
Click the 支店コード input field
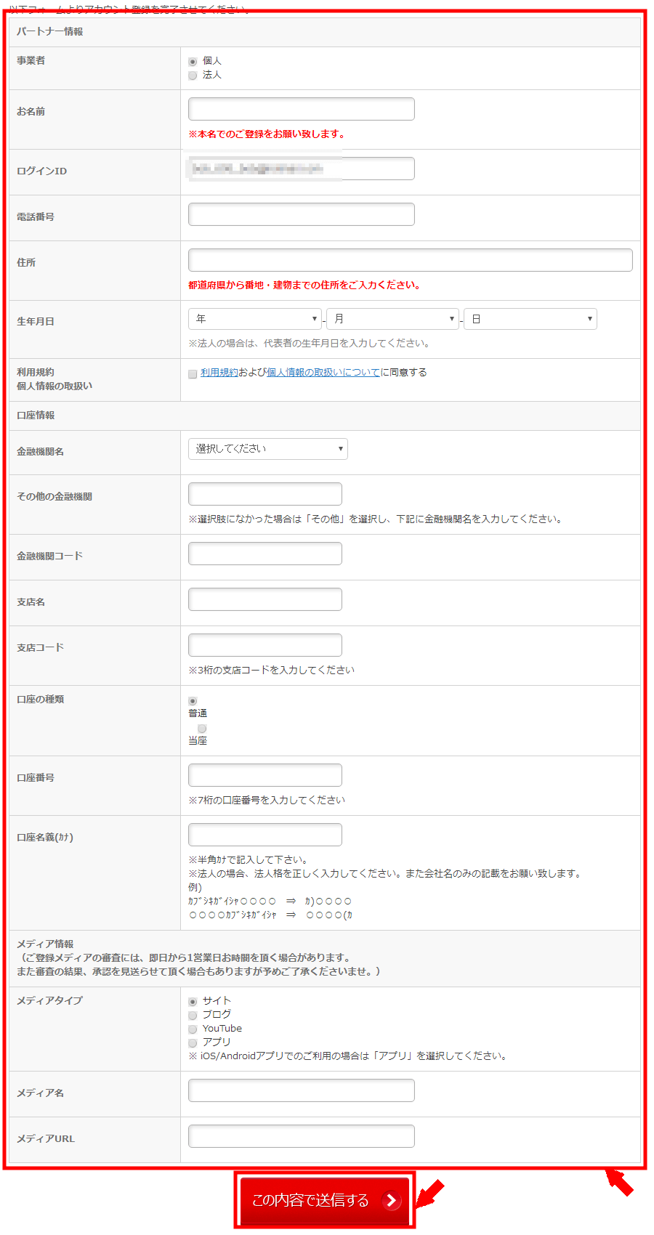[265, 645]
